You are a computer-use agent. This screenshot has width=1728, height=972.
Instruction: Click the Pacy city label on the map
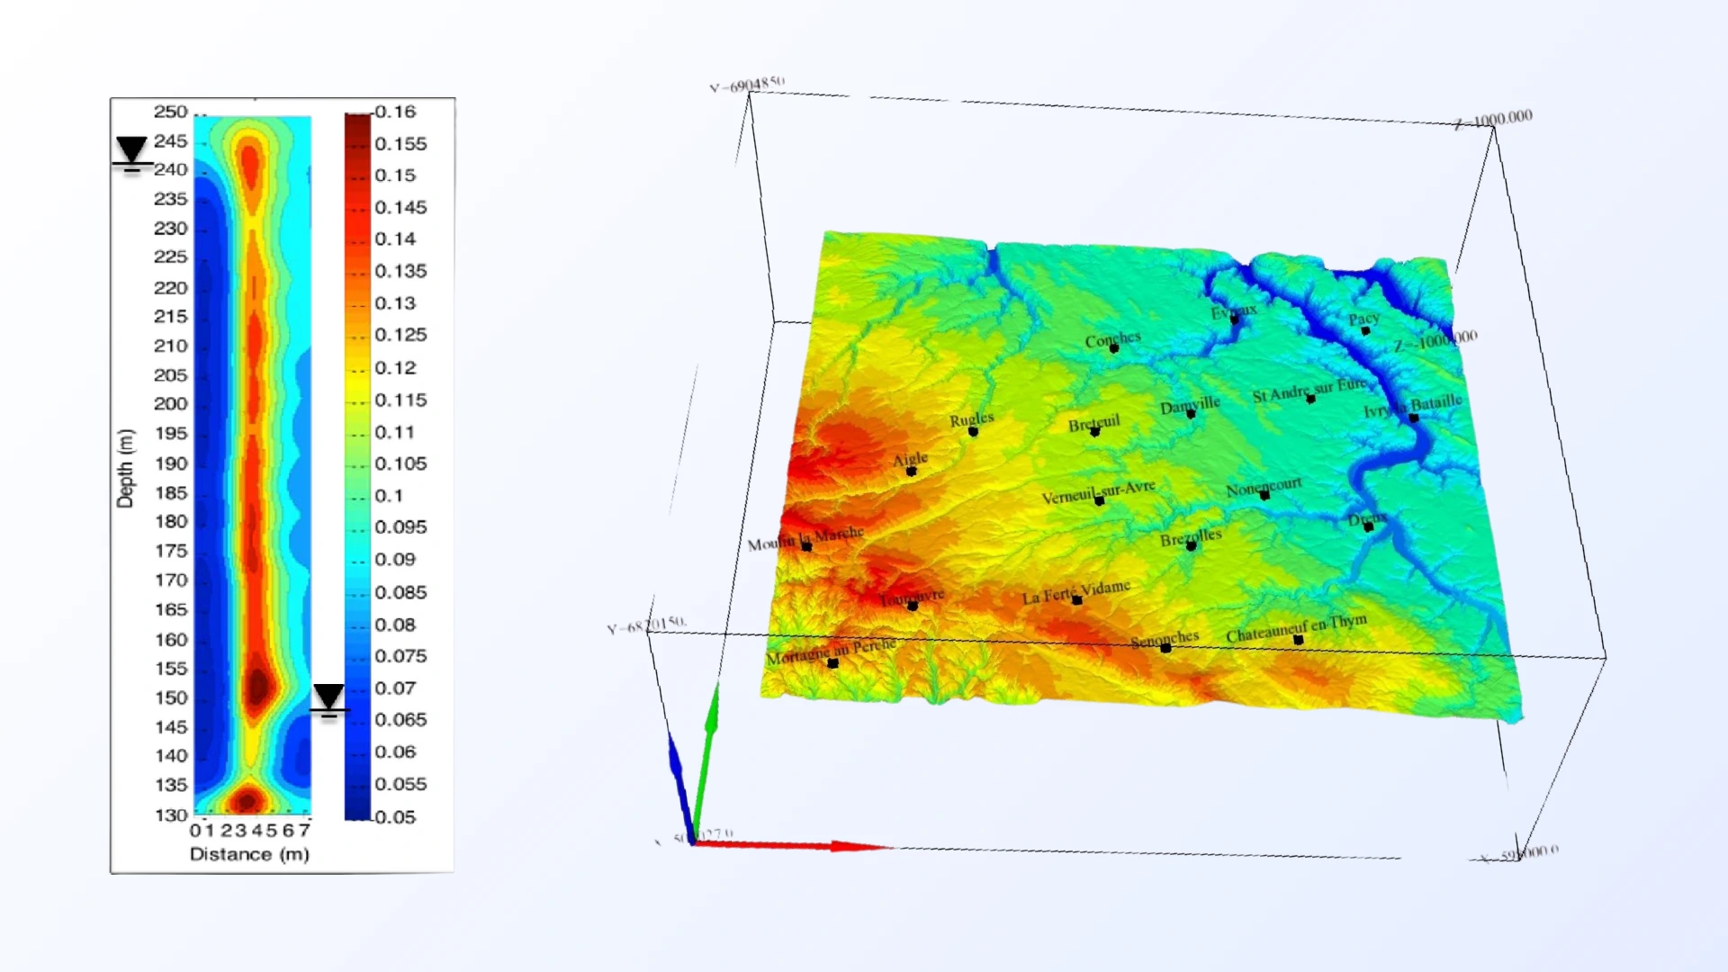pos(1363,319)
